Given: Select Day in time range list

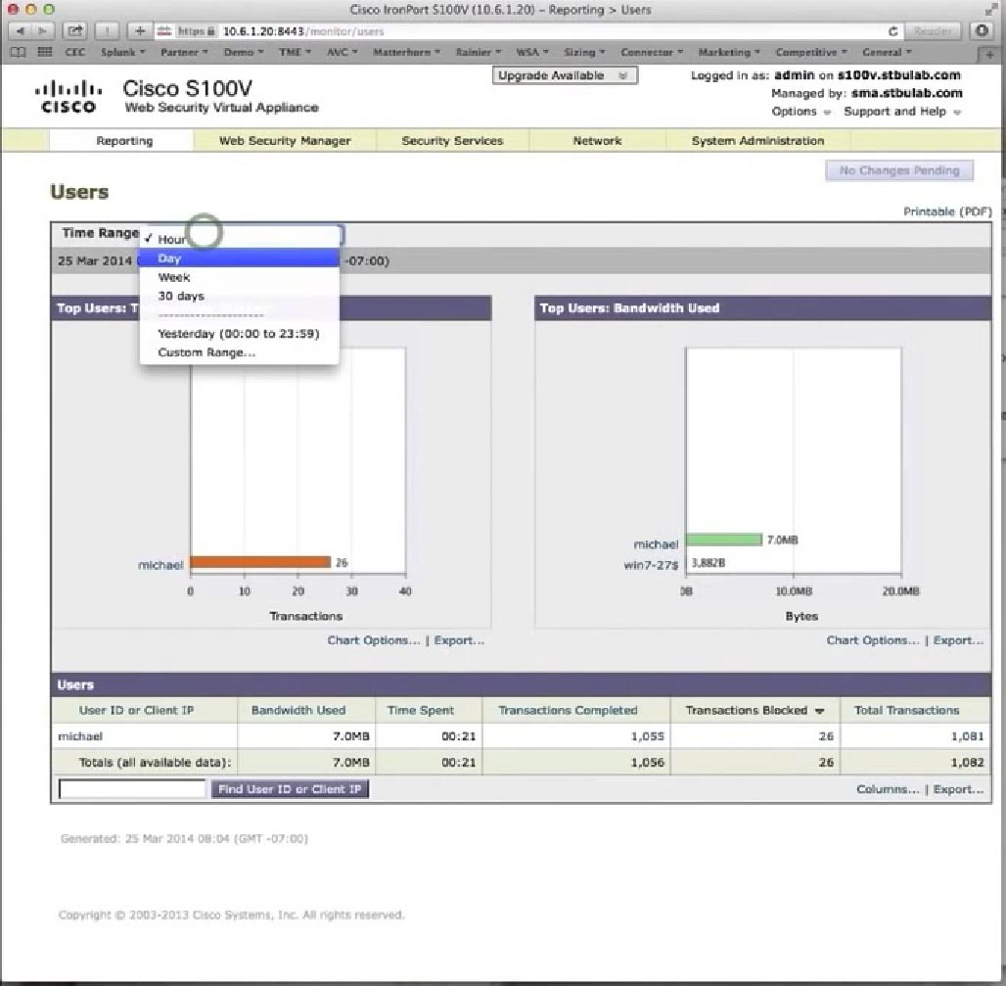Looking at the screenshot, I should pos(240,258).
